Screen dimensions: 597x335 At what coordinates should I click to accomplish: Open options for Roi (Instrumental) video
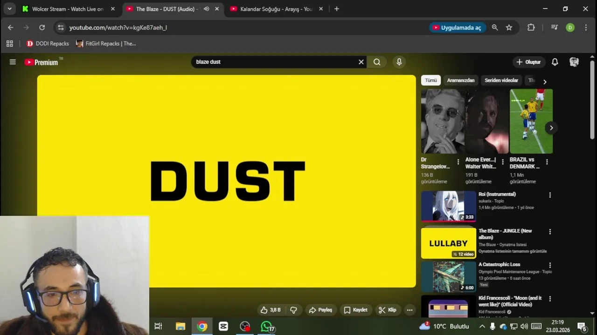click(550, 195)
